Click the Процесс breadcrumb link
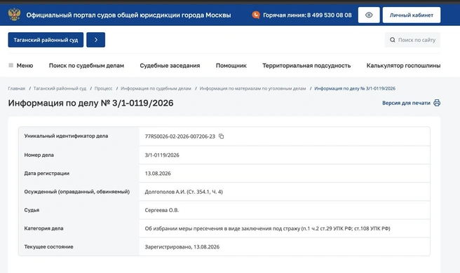 pos(103,88)
